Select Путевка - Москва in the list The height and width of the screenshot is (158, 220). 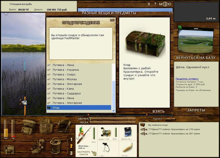tap(79, 79)
